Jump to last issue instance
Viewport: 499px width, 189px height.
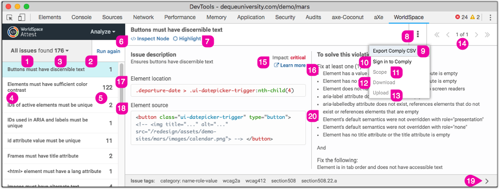(x=487, y=35)
